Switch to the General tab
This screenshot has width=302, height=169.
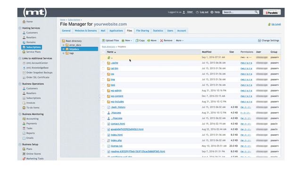point(66,31)
